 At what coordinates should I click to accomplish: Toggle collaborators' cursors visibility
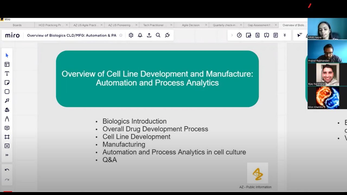pyautogui.click(x=300, y=35)
